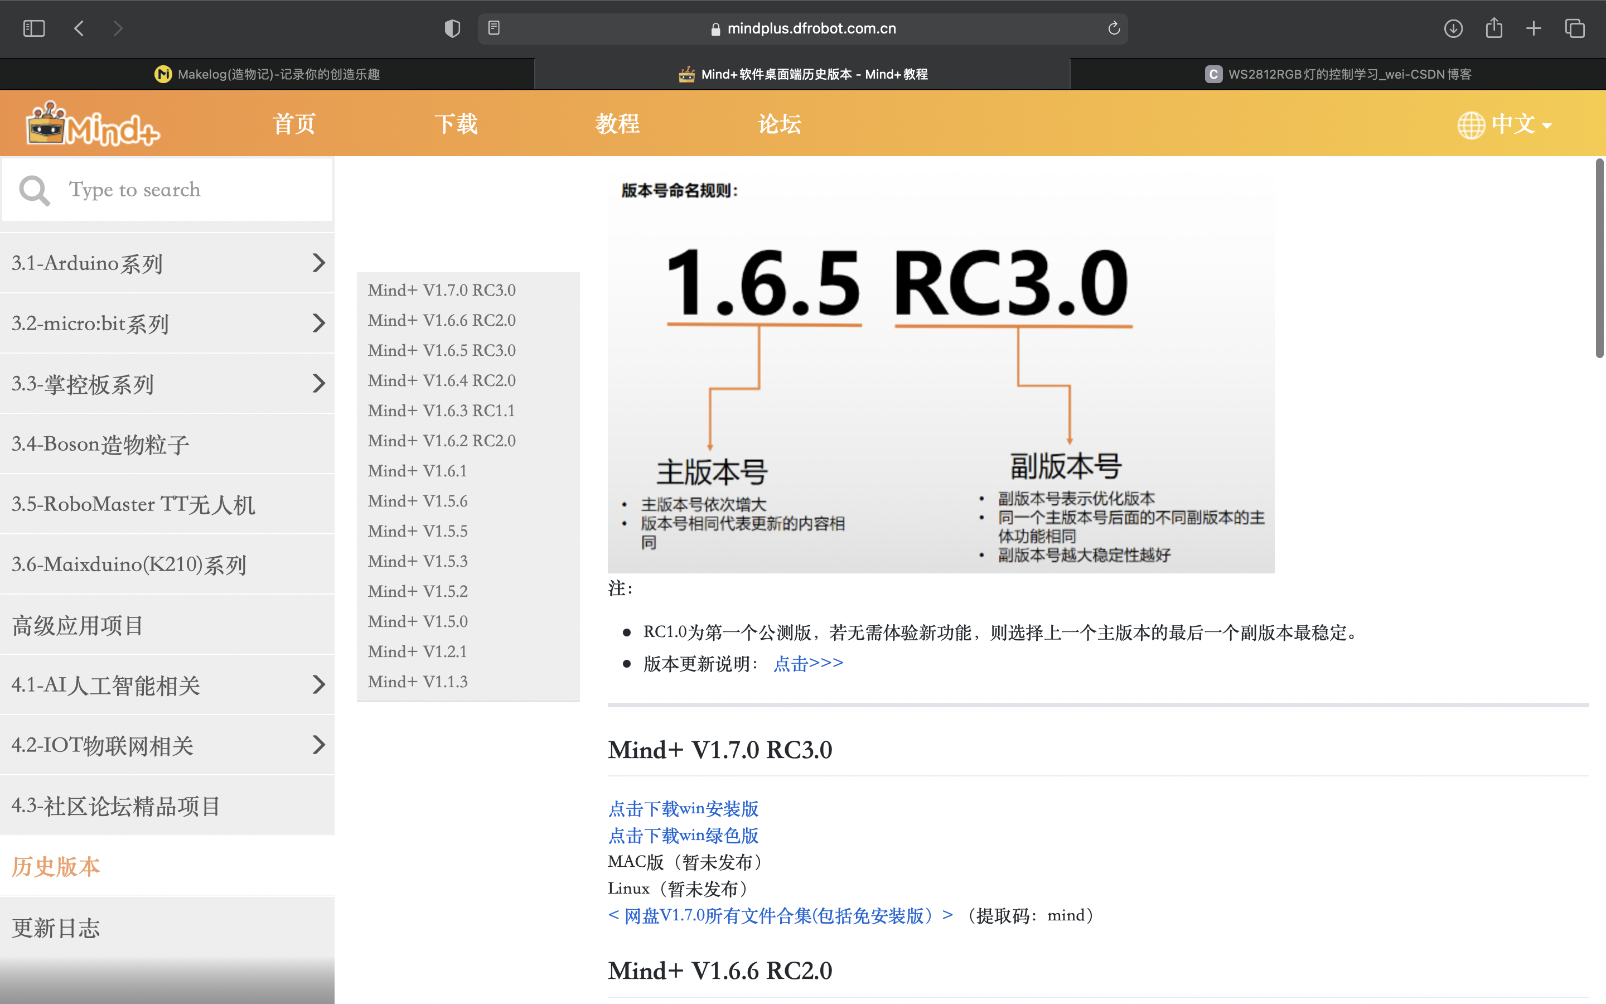Click the page vertical scrollbar
The height and width of the screenshot is (1004, 1606).
1599,259
